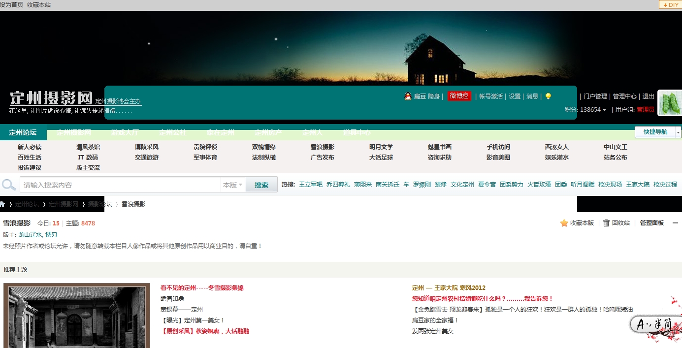
Task: Open the 消息 link
Action: 532,96
